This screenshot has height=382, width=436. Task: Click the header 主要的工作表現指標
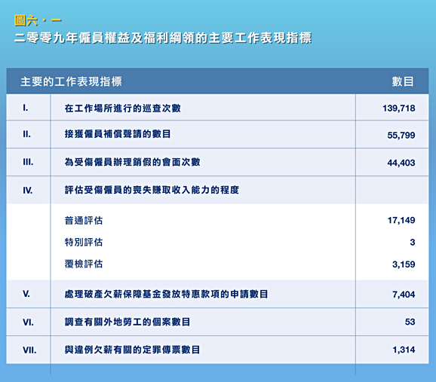point(71,81)
